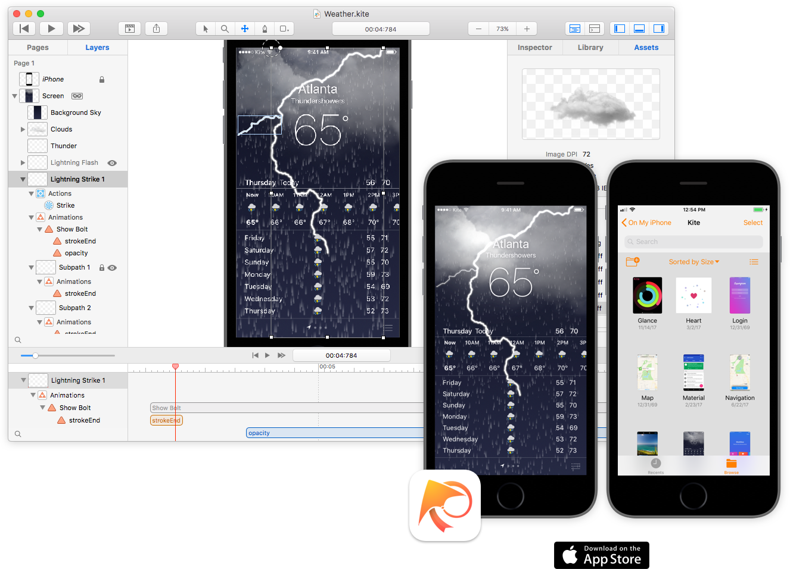Toggle the bottom timeline panel

click(x=639, y=29)
